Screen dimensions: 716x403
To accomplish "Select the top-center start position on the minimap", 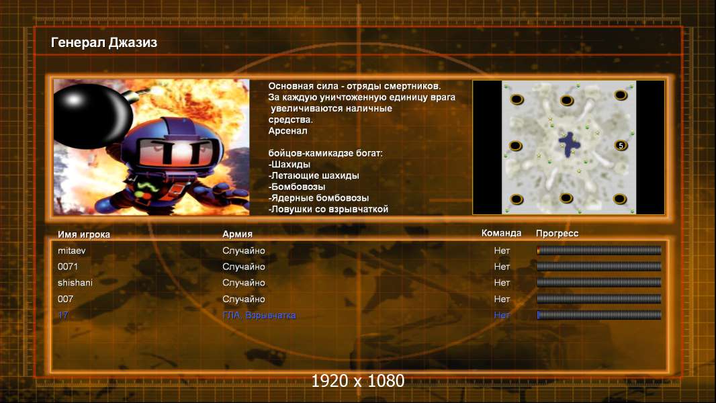I will (567, 100).
